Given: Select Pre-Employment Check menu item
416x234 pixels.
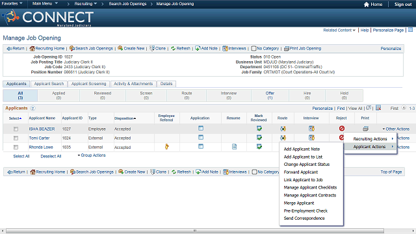Looking at the screenshot, I should (305, 211).
